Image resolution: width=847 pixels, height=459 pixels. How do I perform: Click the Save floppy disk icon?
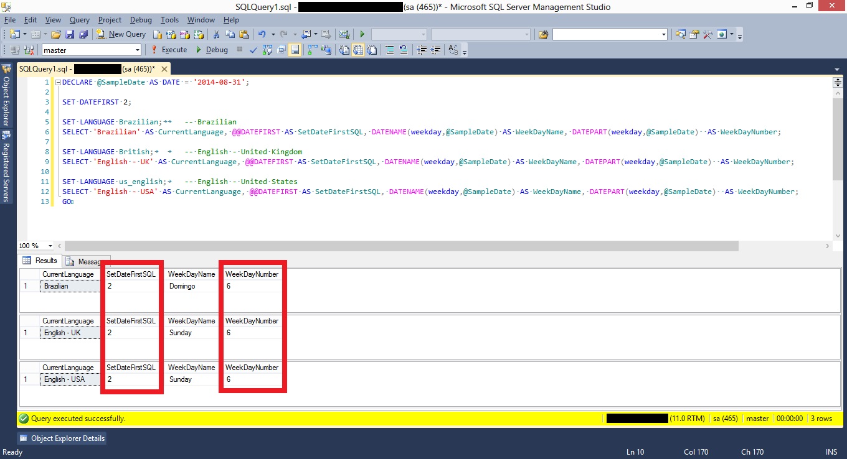[x=70, y=34]
